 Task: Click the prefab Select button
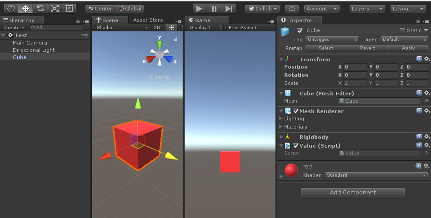[x=326, y=48]
